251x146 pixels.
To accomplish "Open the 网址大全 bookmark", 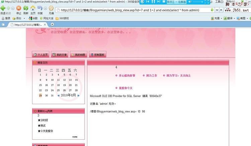I will pyautogui.click(x=47, y=18).
